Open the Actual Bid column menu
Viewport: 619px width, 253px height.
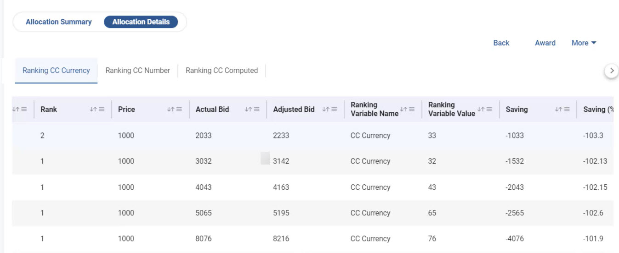point(257,110)
